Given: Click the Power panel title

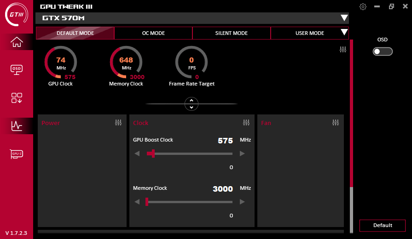Looking at the screenshot, I should [x=51, y=123].
